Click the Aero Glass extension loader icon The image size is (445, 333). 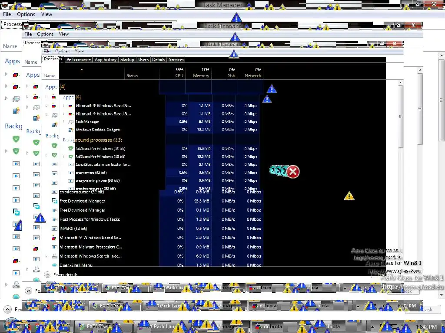pyautogui.click(x=71, y=164)
